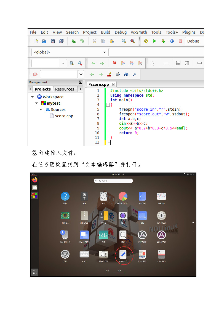Abort the build with the red X icon
The width and height of the screenshot is (219, 310).
tap(180, 41)
